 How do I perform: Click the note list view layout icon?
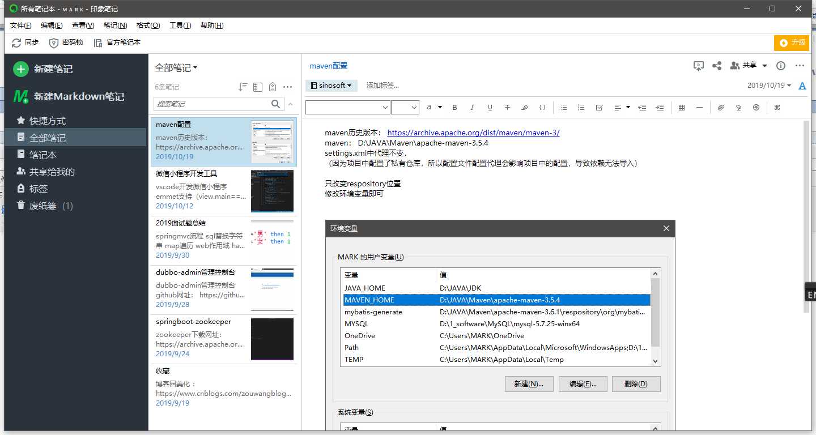tap(258, 87)
